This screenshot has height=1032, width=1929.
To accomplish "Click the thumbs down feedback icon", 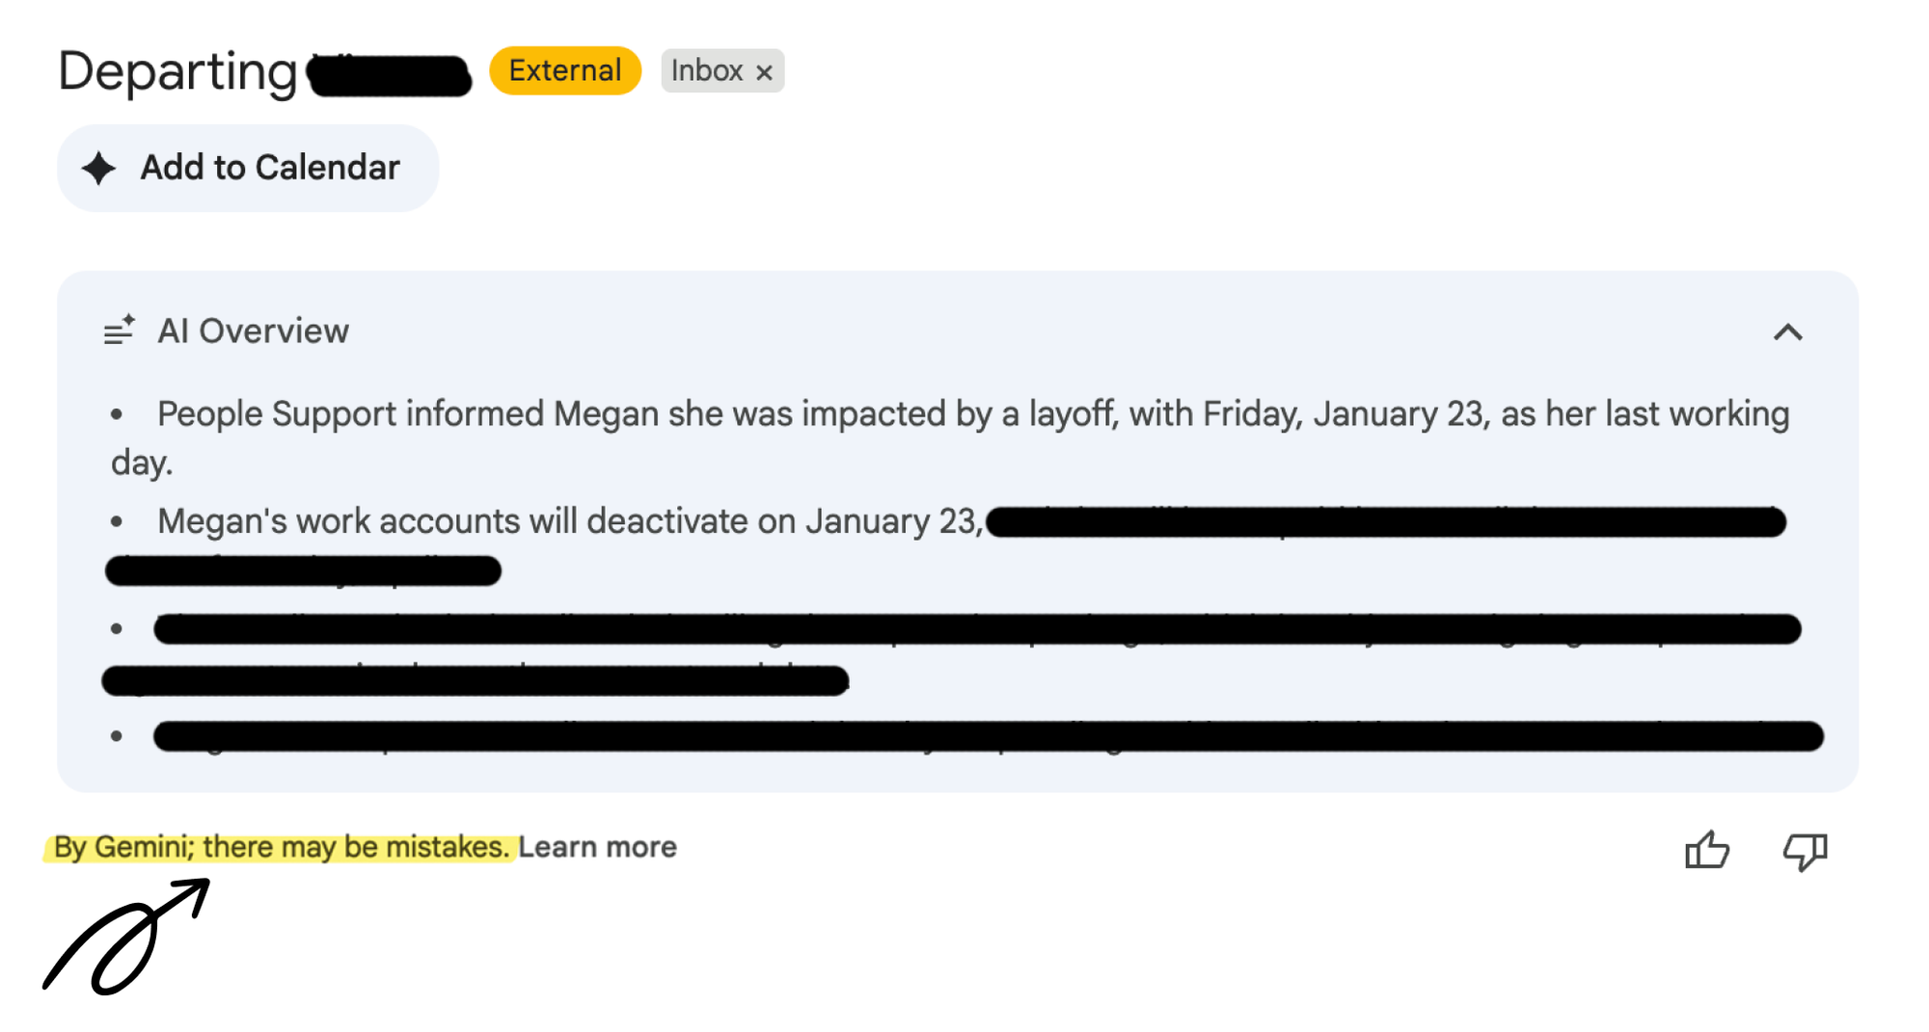I will pos(1805,850).
